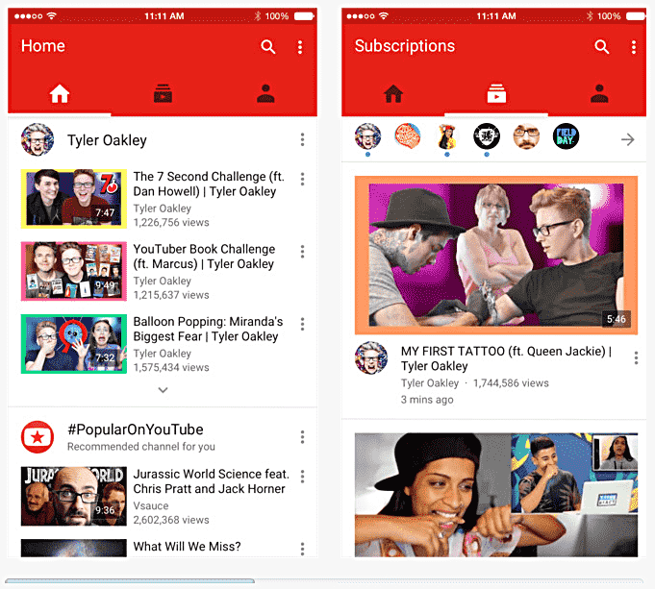This screenshot has height=589, width=655.
Task: Play YouTuber Book Challenge thumbnail
Action: pyautogui.click(x=74, y=271)
